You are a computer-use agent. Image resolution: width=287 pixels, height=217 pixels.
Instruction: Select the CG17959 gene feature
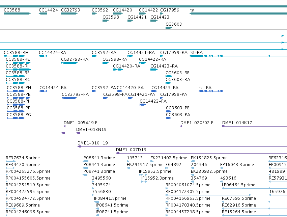(x=162, y=13)
